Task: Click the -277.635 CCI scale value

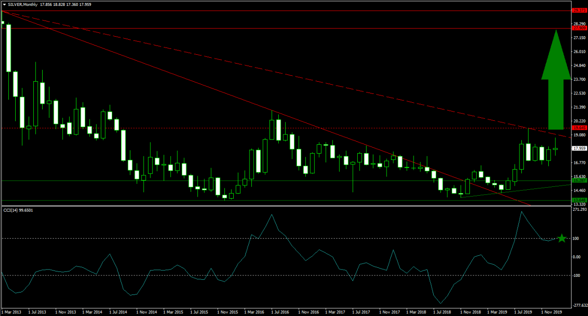Action: point(580,304)
